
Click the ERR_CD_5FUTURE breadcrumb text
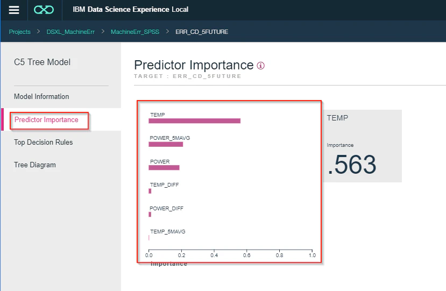coord(202,32)
